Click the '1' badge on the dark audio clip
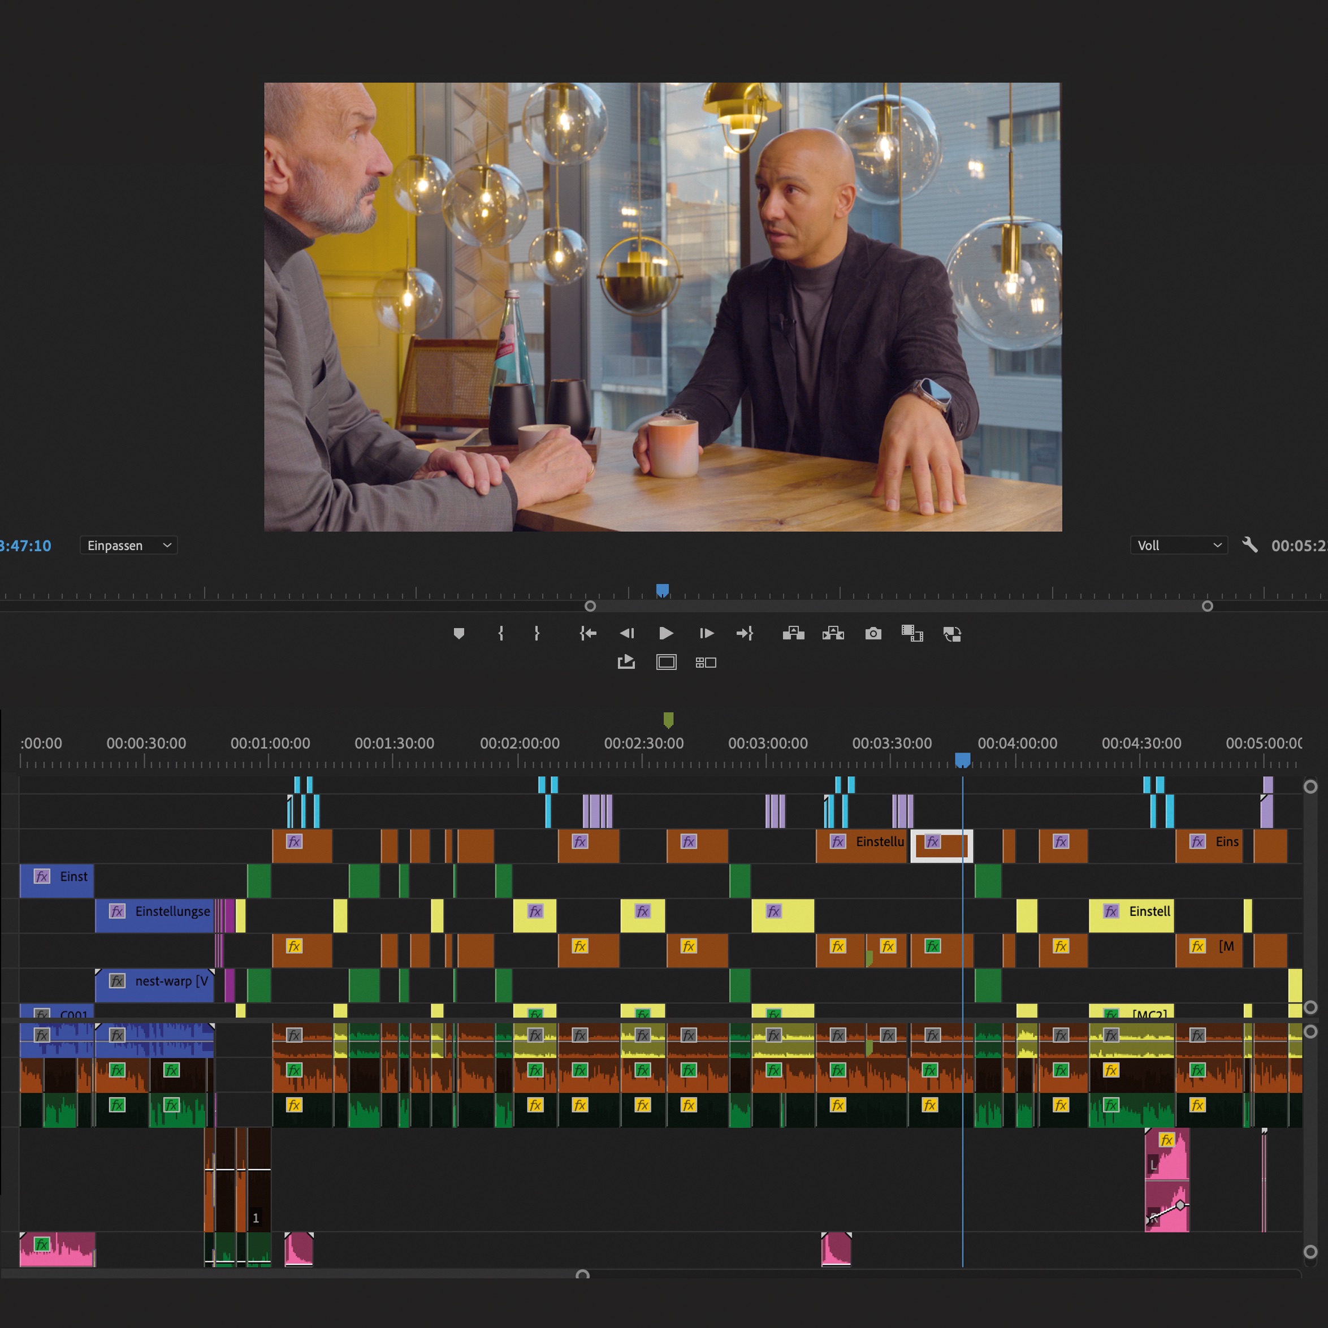Image resolution: width=1328 pixels, height=1328 pixels. [x=256, y=1218]
